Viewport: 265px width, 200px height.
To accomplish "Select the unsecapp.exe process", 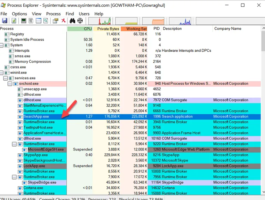I will [x=130, y=89].
